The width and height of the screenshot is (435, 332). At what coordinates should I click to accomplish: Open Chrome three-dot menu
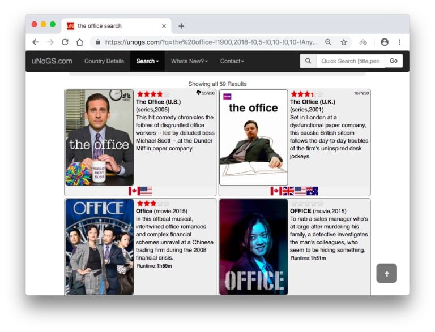[399, 42]
